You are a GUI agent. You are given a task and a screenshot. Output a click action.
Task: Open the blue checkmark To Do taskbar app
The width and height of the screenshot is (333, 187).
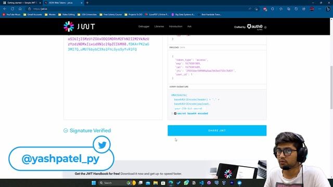pyautogui.click(x=178, y=183)
